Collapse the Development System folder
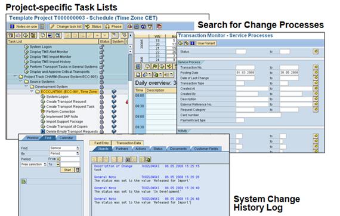Image resolution: width=340 pixels, height=216 pixels. [26, 87]
